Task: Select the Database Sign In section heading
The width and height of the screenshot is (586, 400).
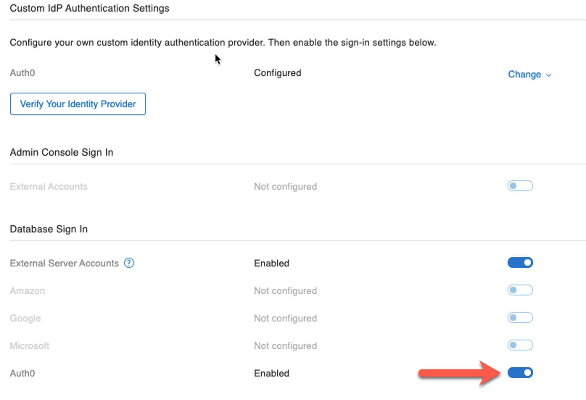Action: pyautogui.click(x=49, y=229)
